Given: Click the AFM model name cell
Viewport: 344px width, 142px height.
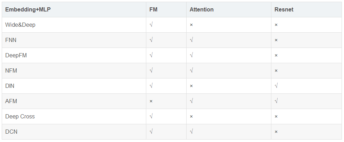Looking at the screenshot, I should [11, 101].
